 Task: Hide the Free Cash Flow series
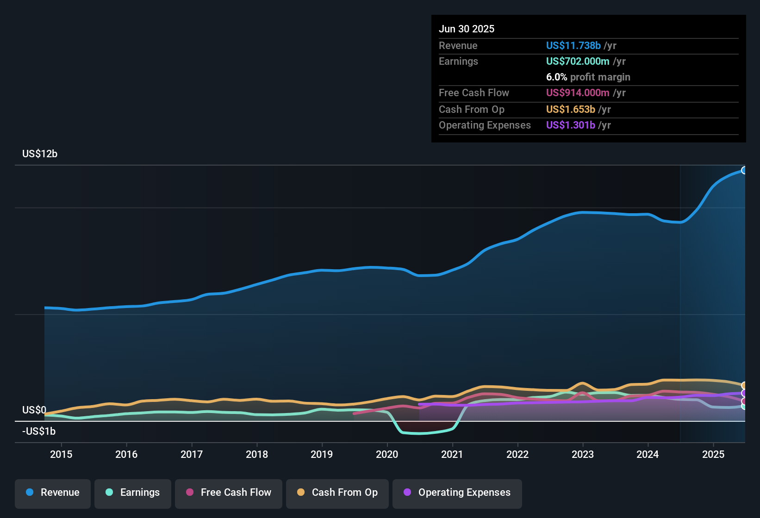[229, 493]
